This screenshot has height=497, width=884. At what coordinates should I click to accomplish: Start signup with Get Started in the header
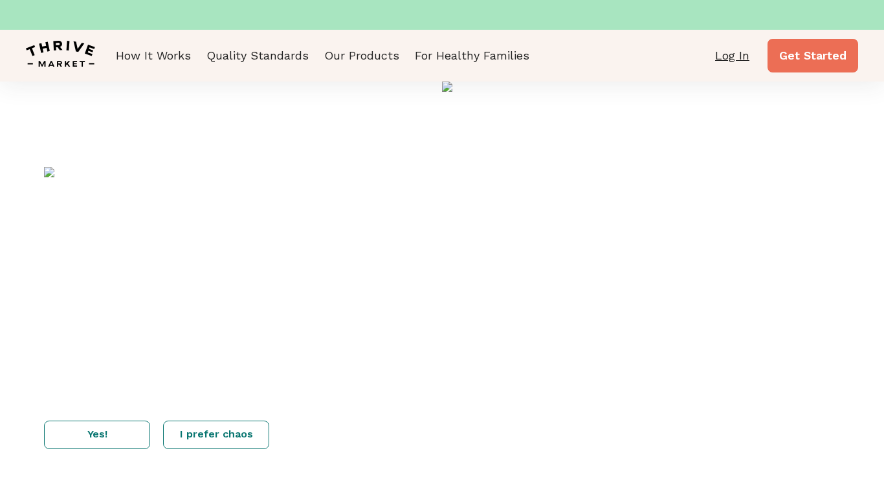click(812, 56)
